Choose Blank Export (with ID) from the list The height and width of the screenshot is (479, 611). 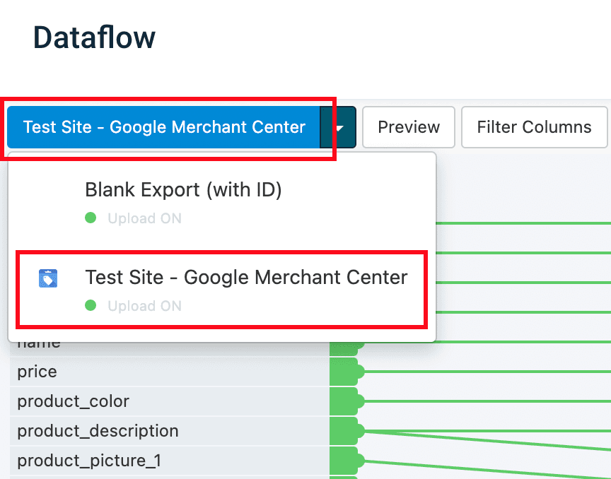point(183,190)
